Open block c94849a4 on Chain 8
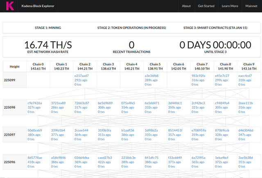This screenshot has width=262, height=178. coord(222,103)
